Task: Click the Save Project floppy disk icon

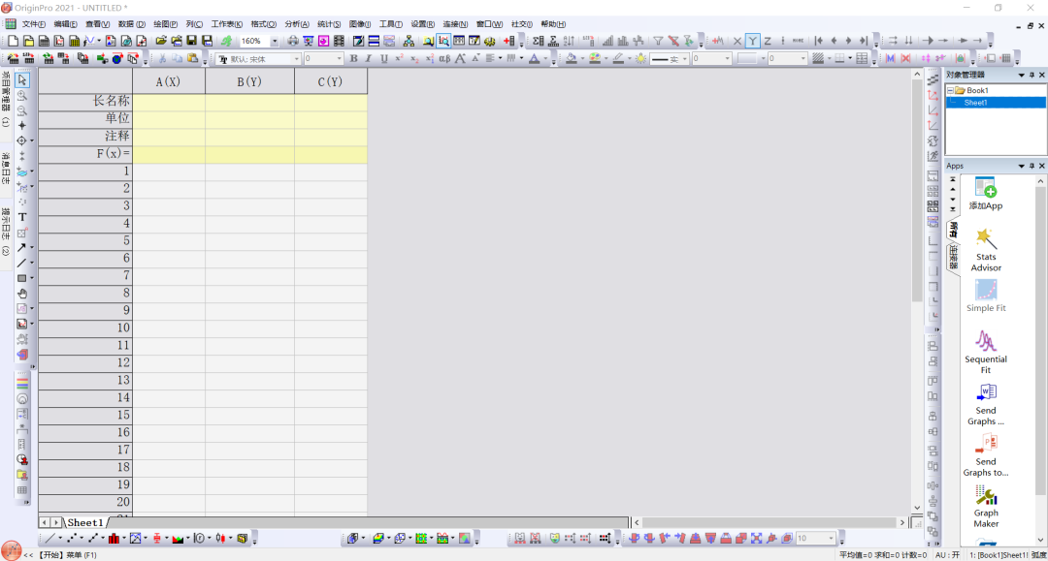Action: [x=192, y=42]
